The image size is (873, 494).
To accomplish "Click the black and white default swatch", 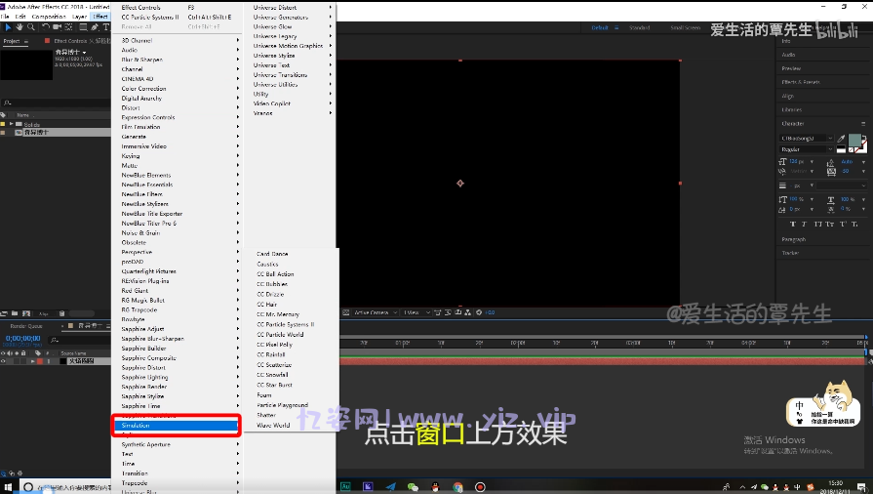I will click(x=841, y=149).
